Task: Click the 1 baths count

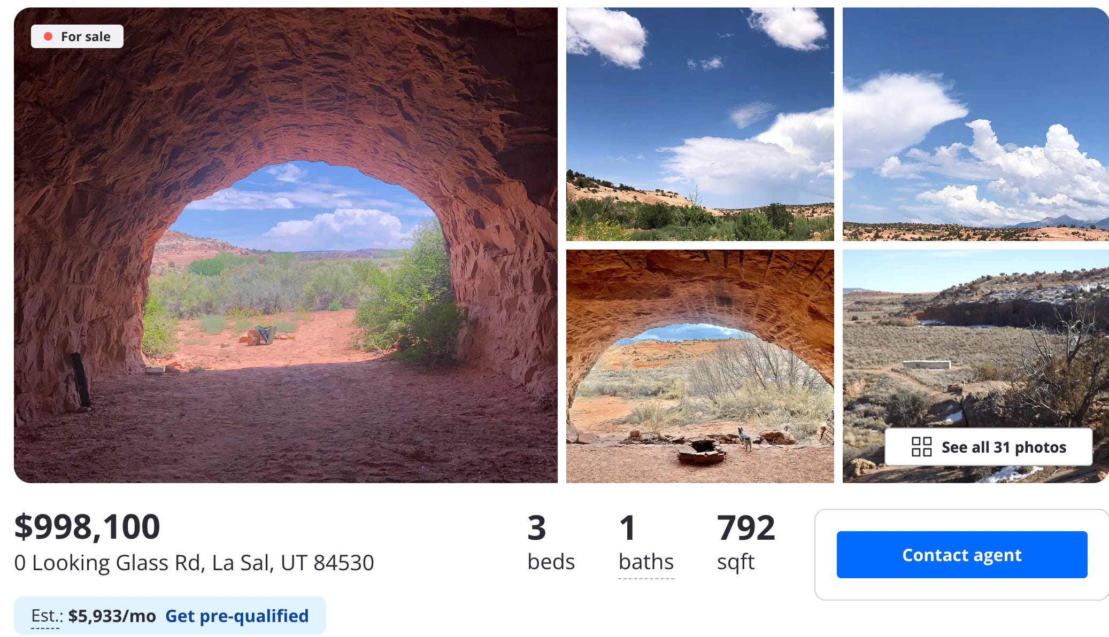Action: click(627, 527)
